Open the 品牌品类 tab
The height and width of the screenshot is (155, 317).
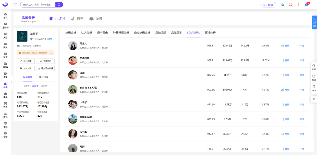[176, 33]
